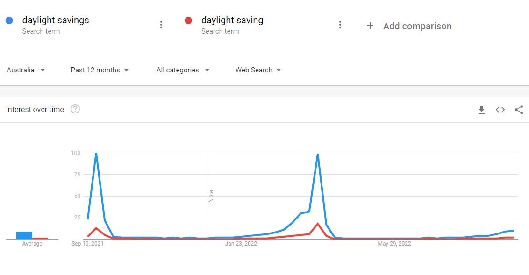Click the blue dot for 'daylight savings'

click(x=9, y=21)
